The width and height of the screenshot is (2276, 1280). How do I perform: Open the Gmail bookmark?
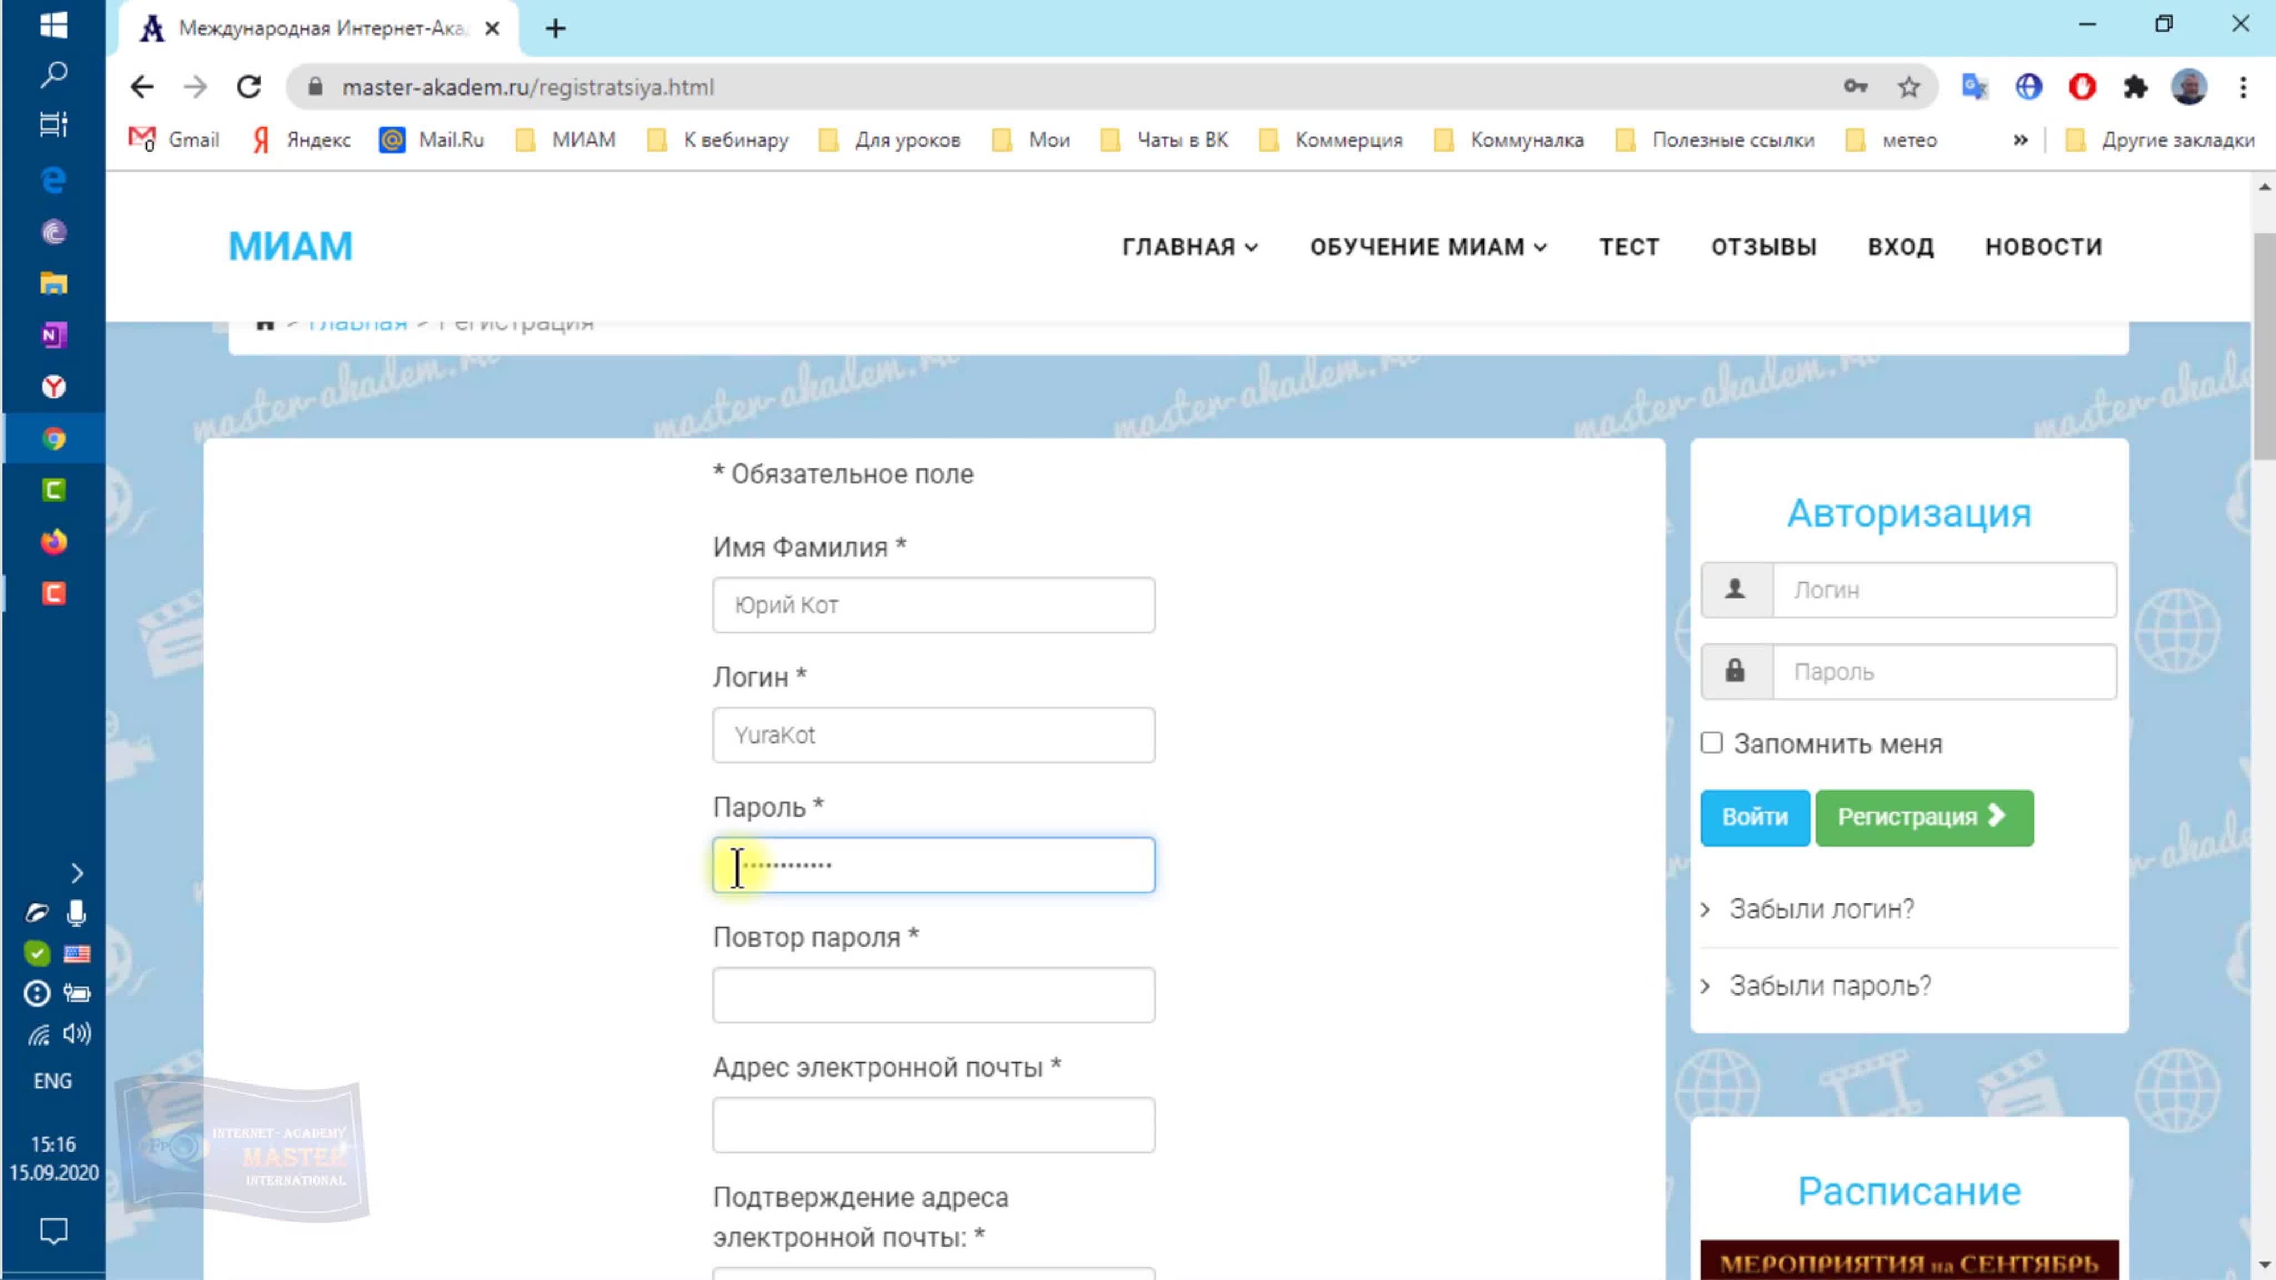[x=174, y=139]
